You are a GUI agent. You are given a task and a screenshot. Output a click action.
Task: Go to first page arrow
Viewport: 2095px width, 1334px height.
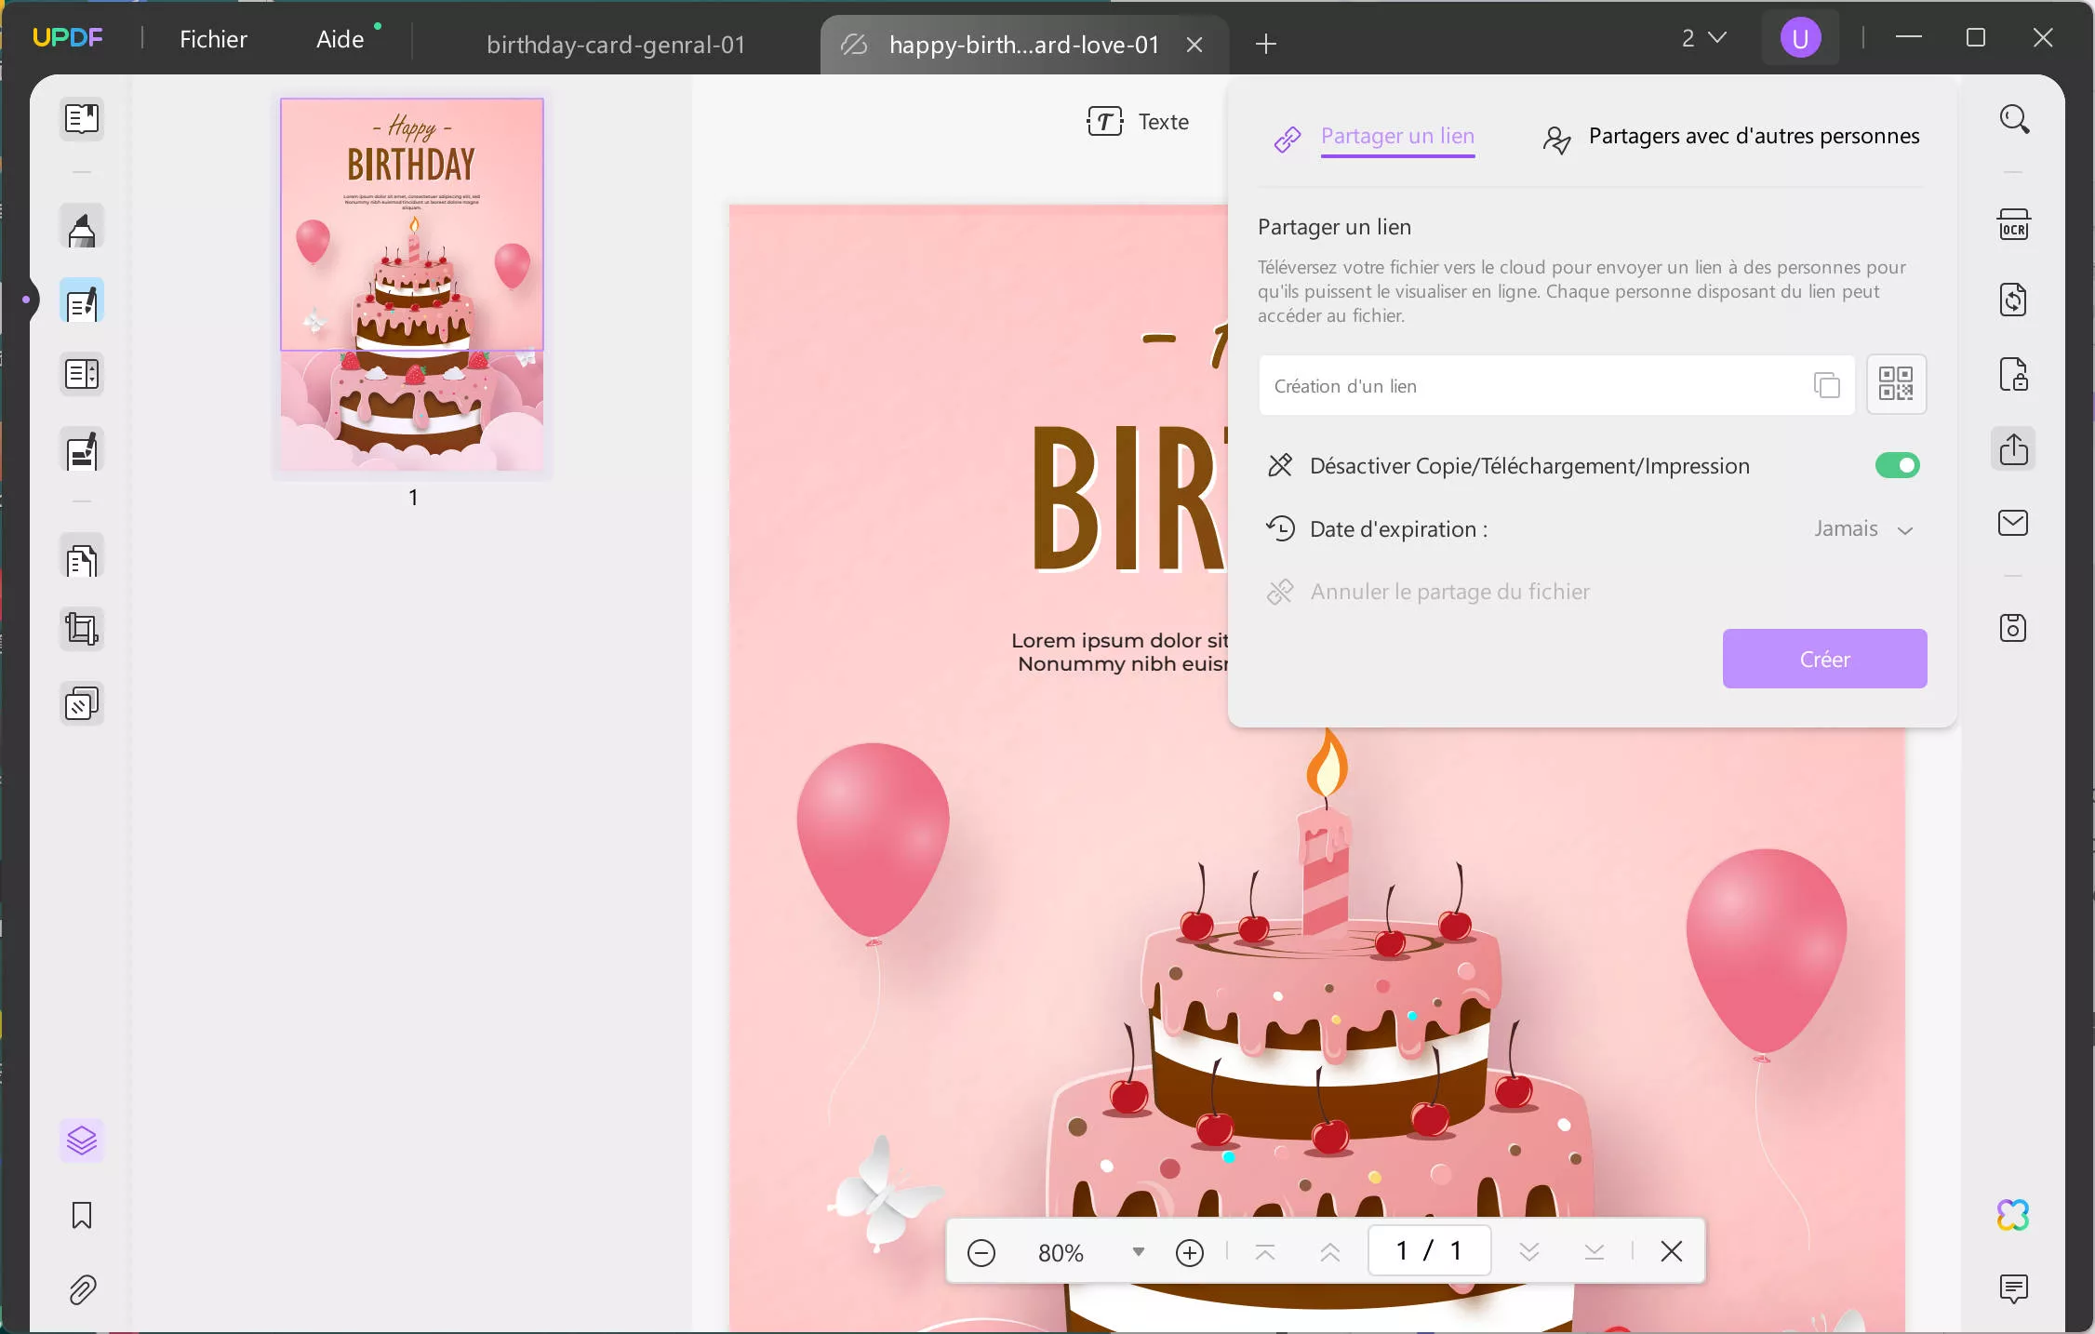(x=1264, y=1252)
